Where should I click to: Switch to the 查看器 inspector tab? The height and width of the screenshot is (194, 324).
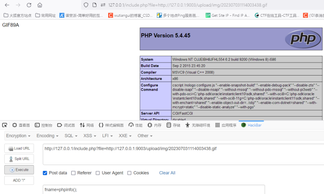tap(21, 125)
